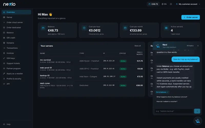
Task: Click the Cost per month €133.69 value
Action: pos(136,30)
